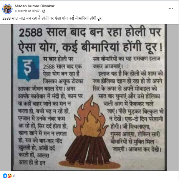This screenshot has height=180, width=179.
Task: Open the author name Madan Kumar Diwakar
Action: [x=35, y=6]
